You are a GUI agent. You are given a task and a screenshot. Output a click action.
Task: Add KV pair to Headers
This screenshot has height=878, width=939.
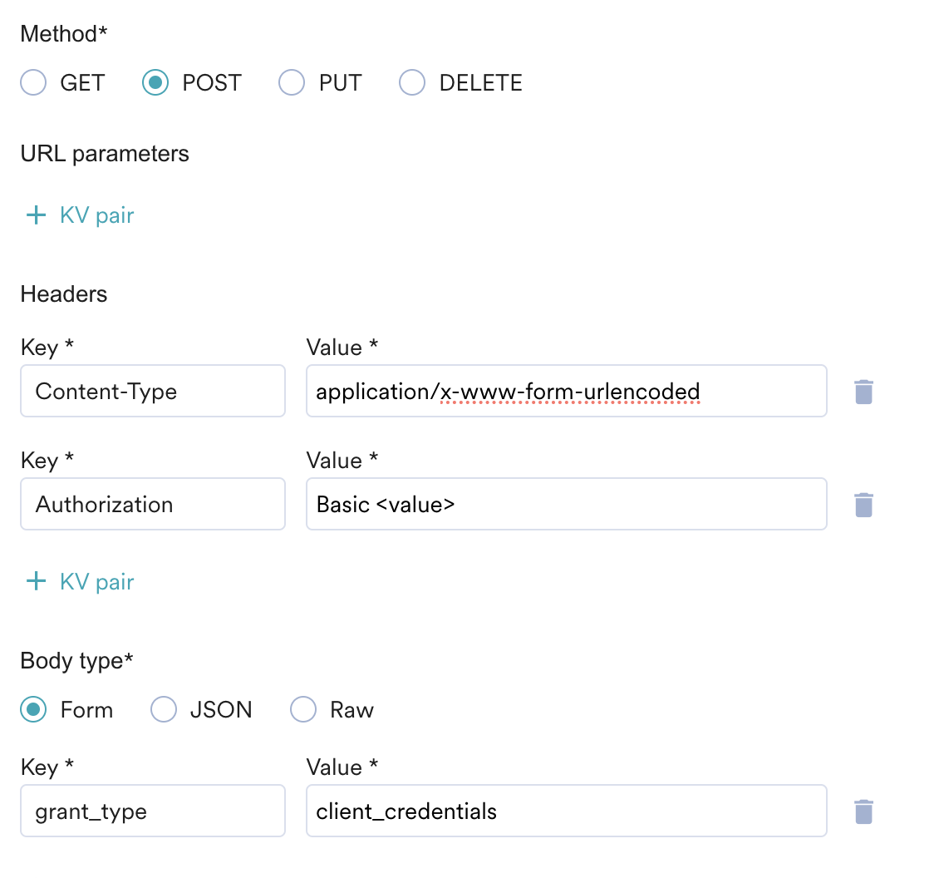[81, 581]
